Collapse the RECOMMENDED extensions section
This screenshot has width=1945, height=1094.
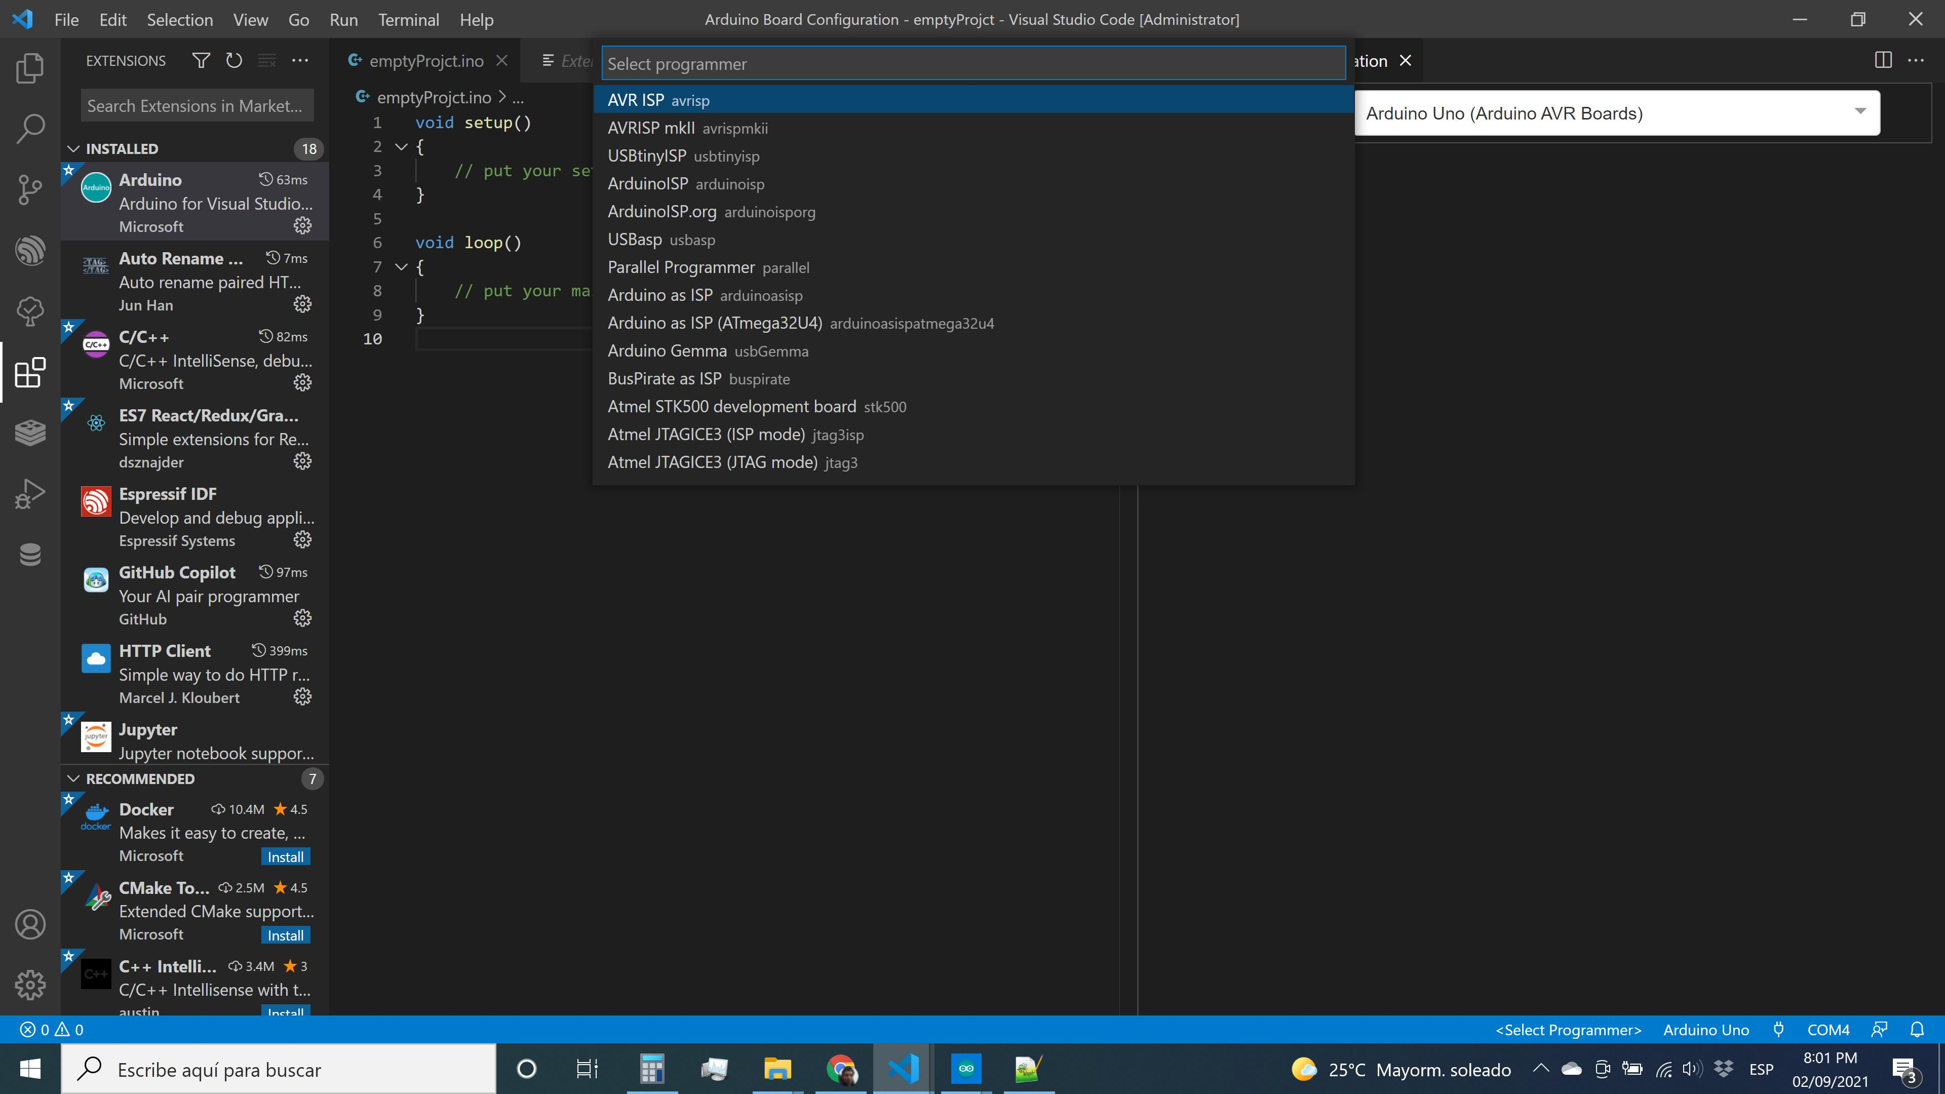74,778
